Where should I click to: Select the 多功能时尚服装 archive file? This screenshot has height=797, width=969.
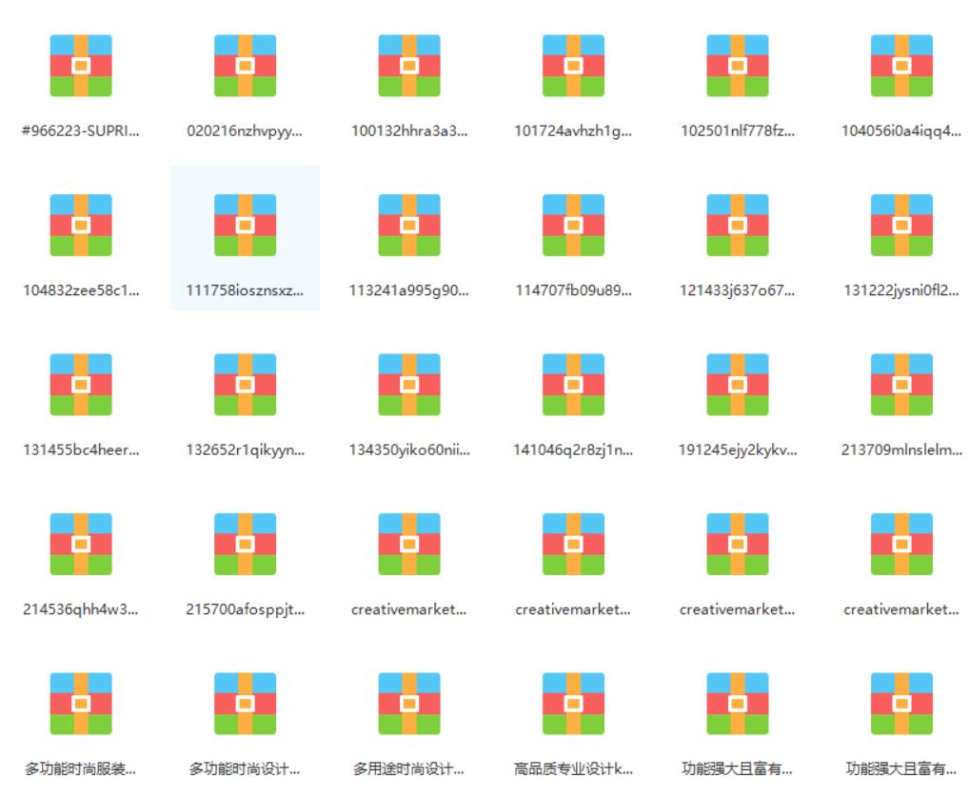coord(81,704)
